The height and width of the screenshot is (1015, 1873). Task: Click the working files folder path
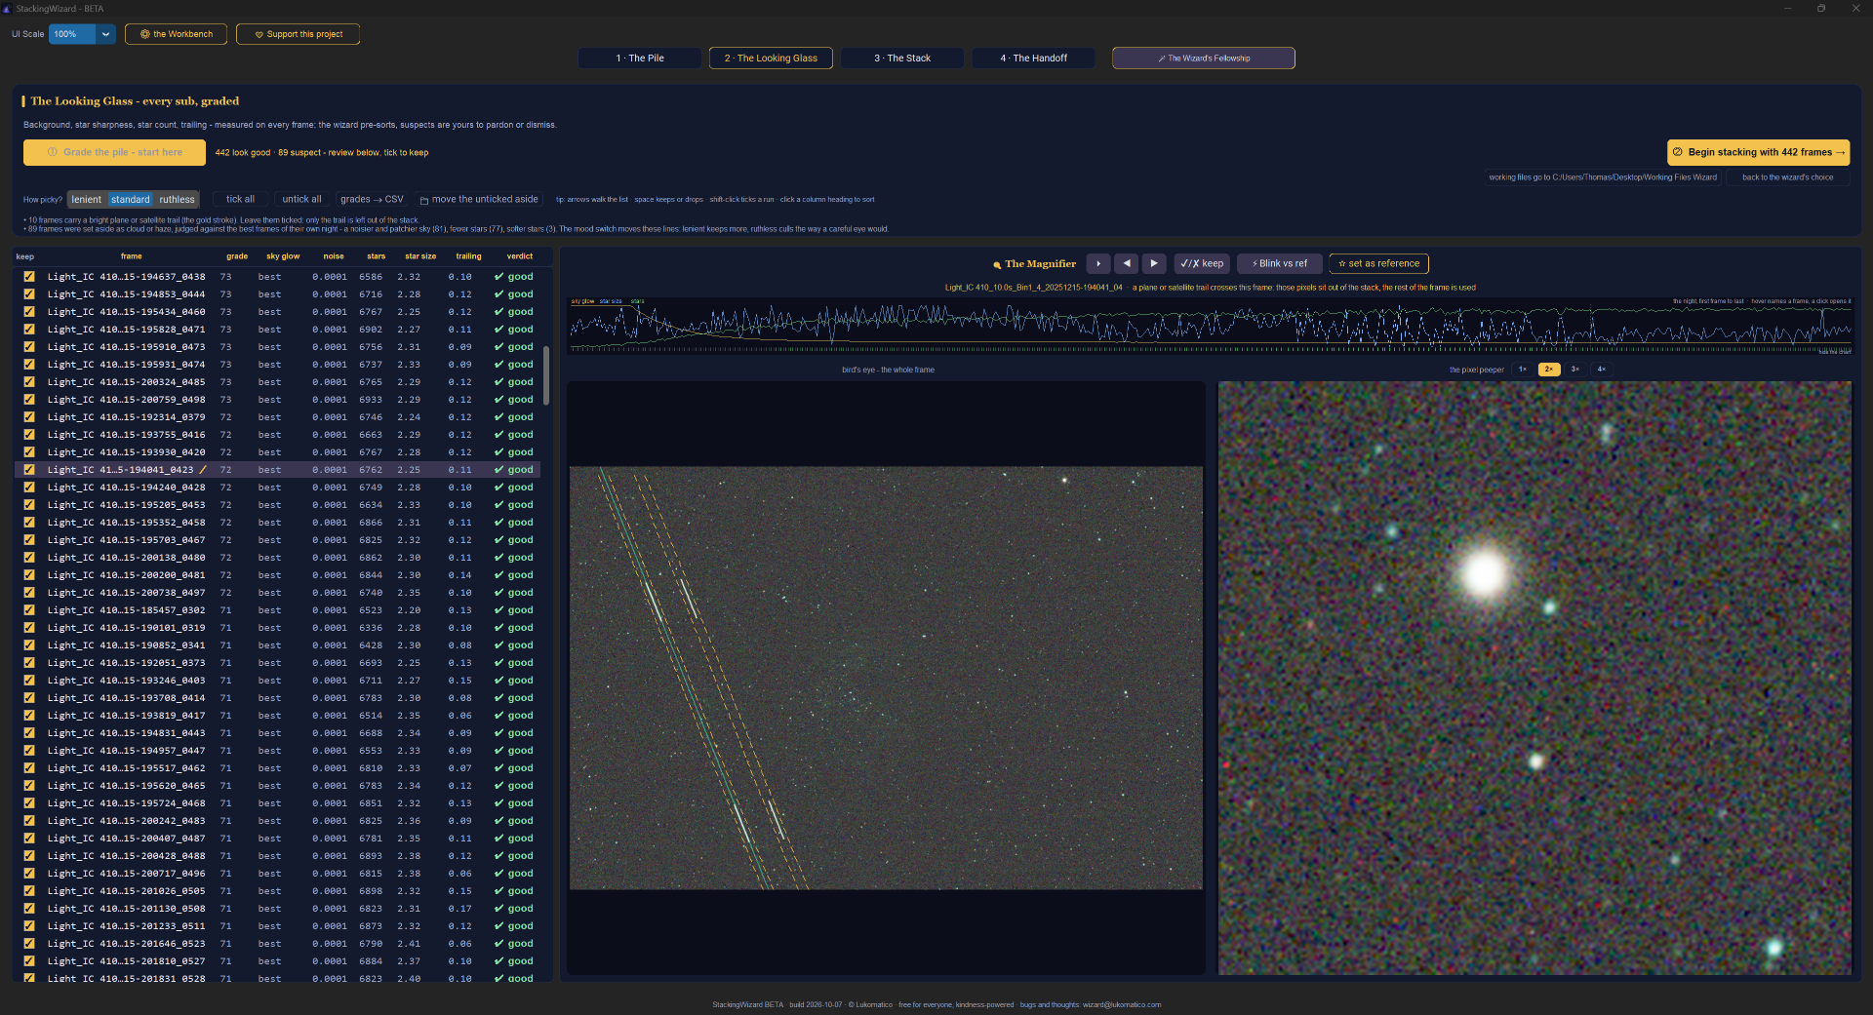(x=1603, y=177)
